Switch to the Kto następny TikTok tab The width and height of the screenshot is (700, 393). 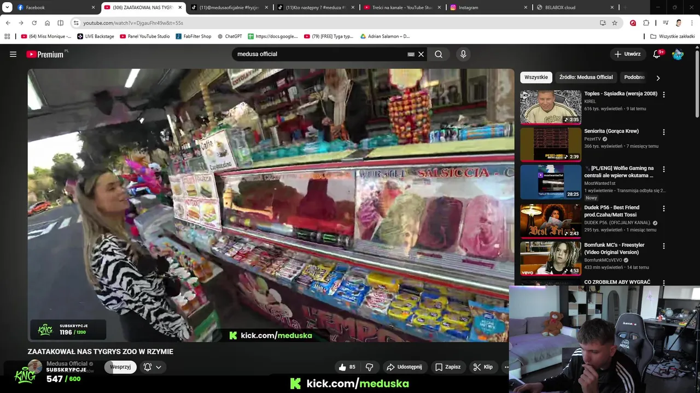(x=316, y=8)
